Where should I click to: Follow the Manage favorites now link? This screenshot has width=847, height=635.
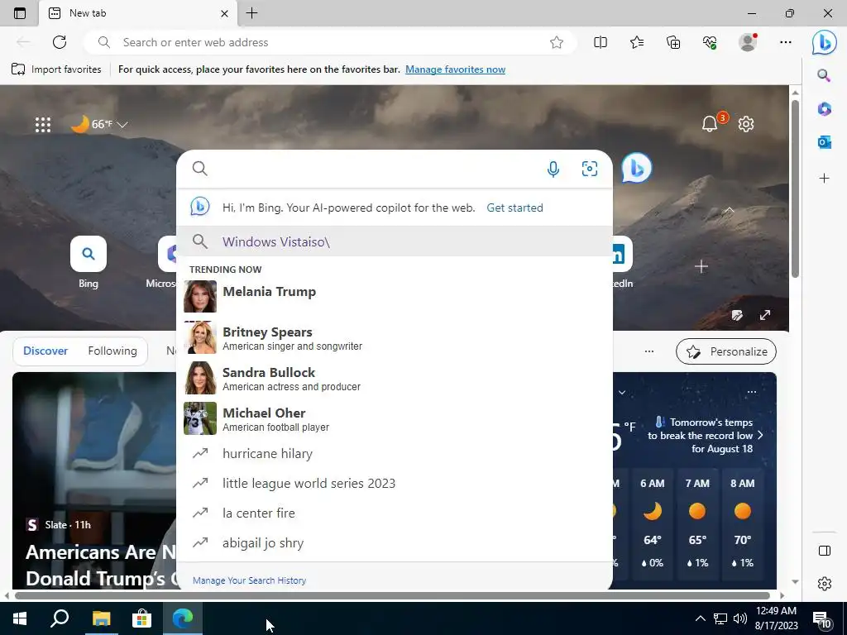(456, 69)
